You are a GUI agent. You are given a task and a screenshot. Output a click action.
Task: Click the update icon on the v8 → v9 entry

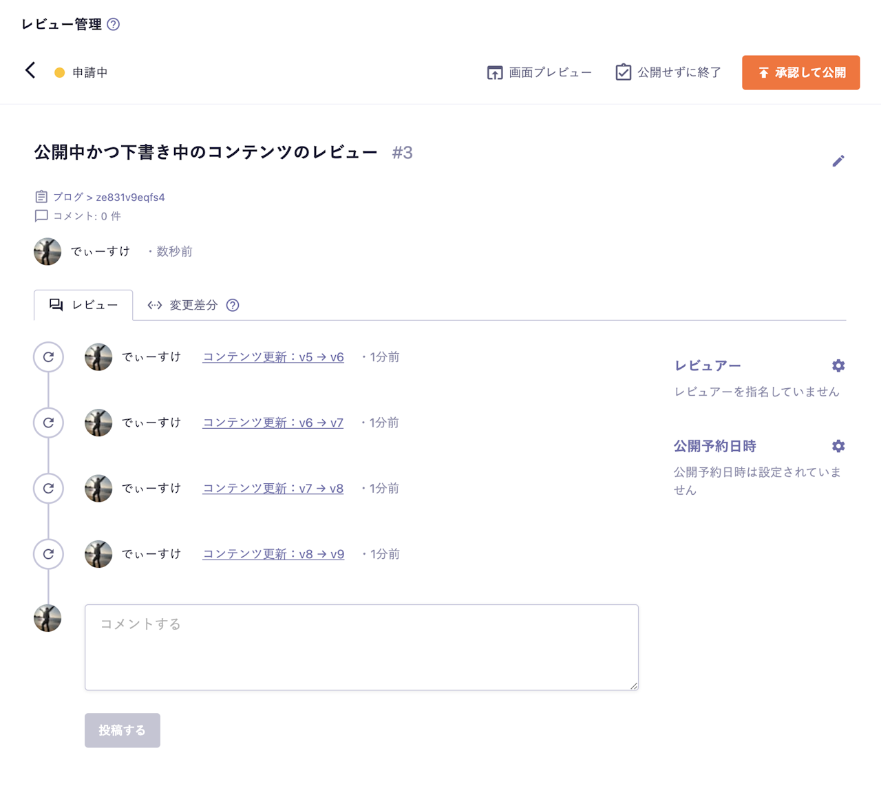(47, 553)
